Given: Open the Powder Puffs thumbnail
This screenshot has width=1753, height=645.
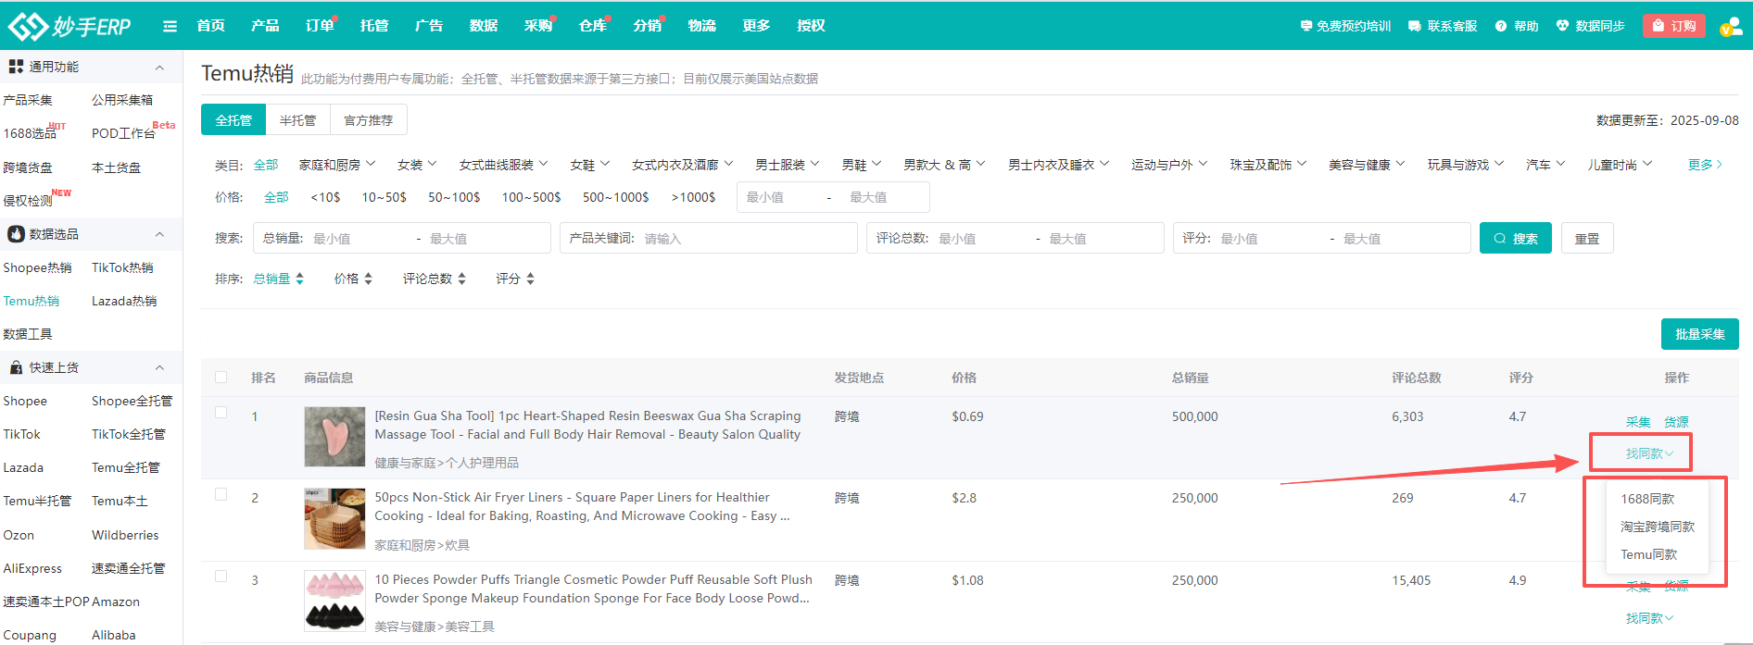Looking at the screenshot, I should [x=334, y=601].
